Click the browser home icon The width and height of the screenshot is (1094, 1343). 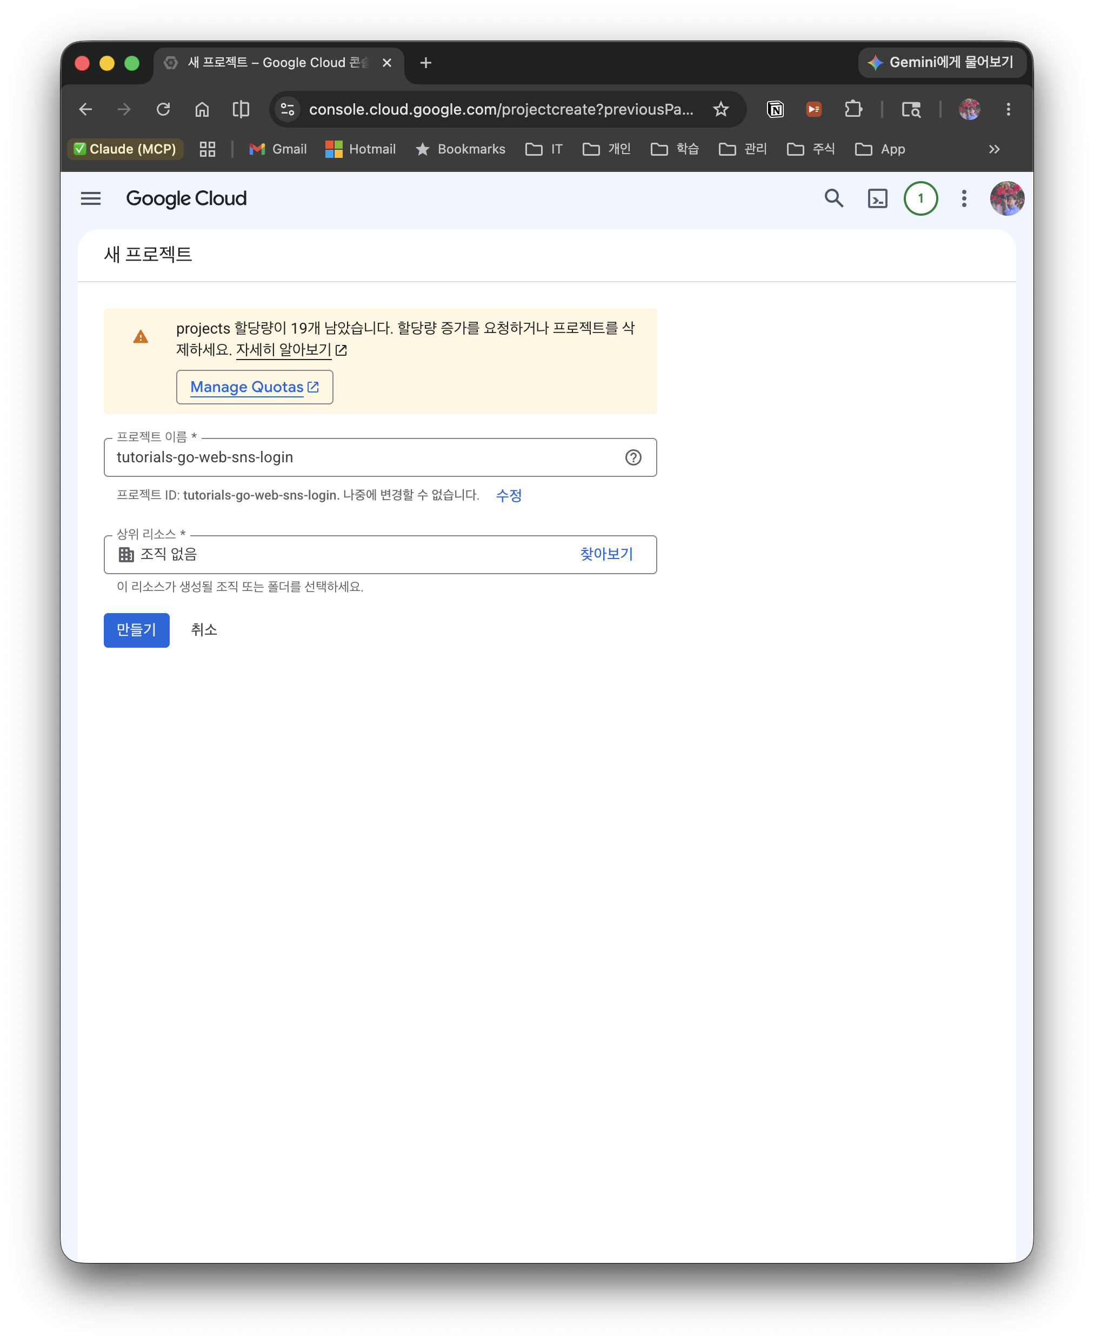point(202,110)
